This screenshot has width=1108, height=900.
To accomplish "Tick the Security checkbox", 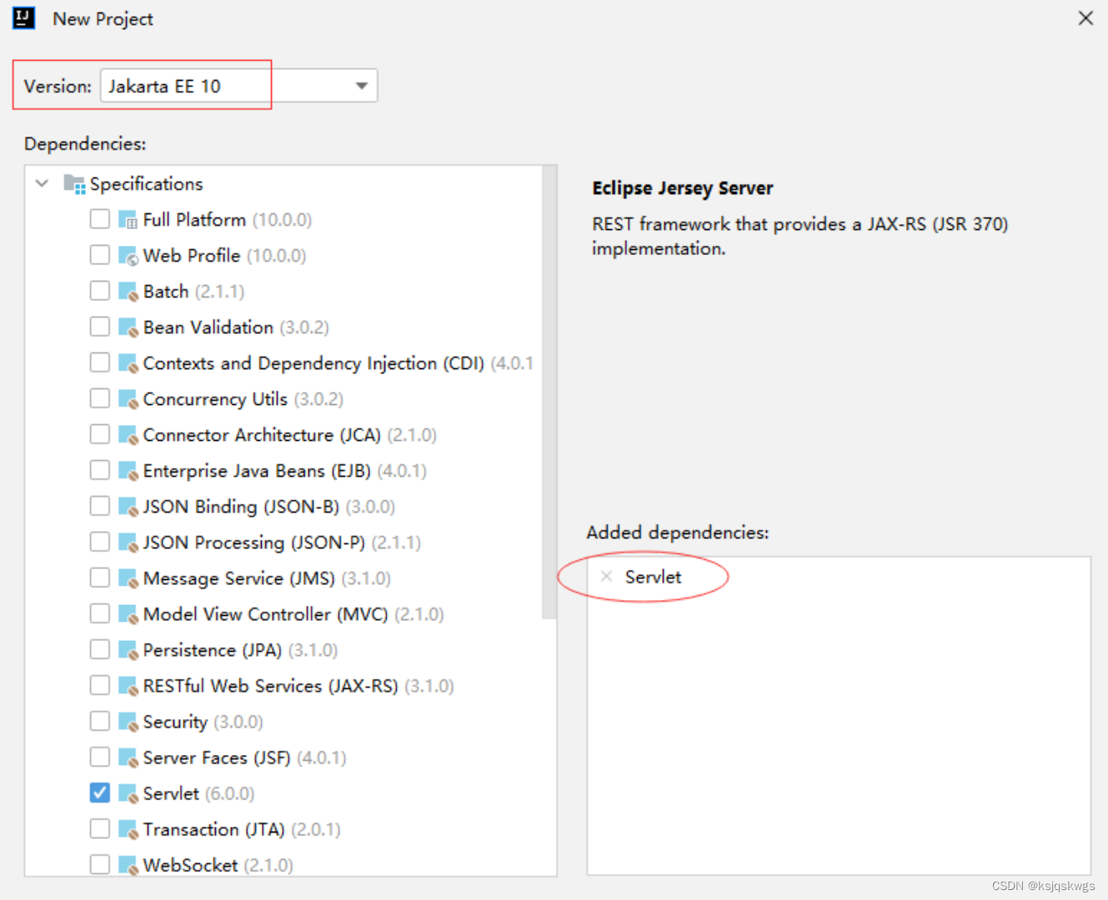I will [x=100, y=721].
